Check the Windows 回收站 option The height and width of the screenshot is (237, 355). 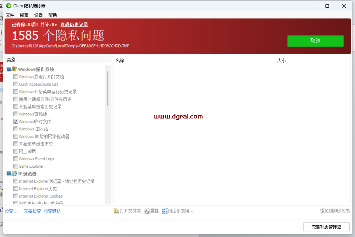[x=16, y=129]
